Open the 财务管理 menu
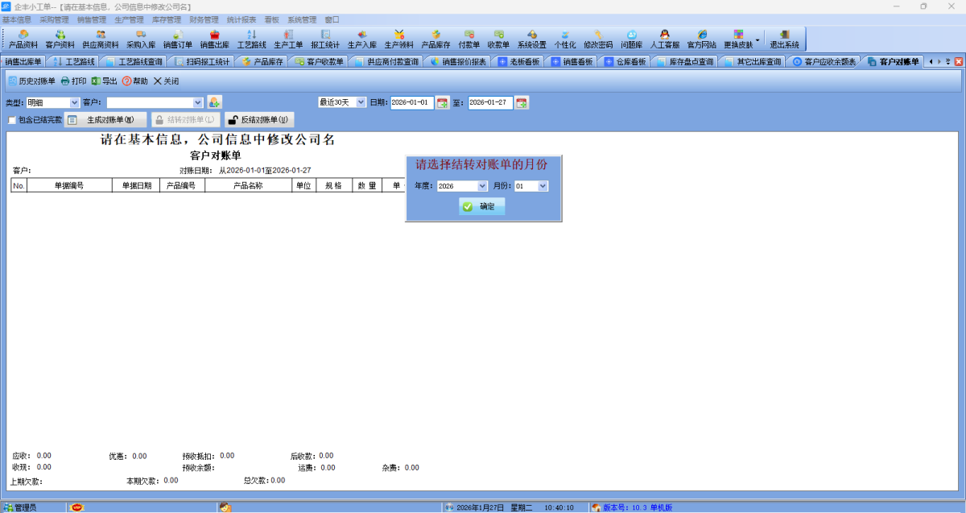966x513 pixels. [x=204, y=19]
